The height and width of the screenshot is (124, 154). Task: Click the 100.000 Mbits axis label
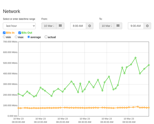pyautogui.click(x=10, y=106)
